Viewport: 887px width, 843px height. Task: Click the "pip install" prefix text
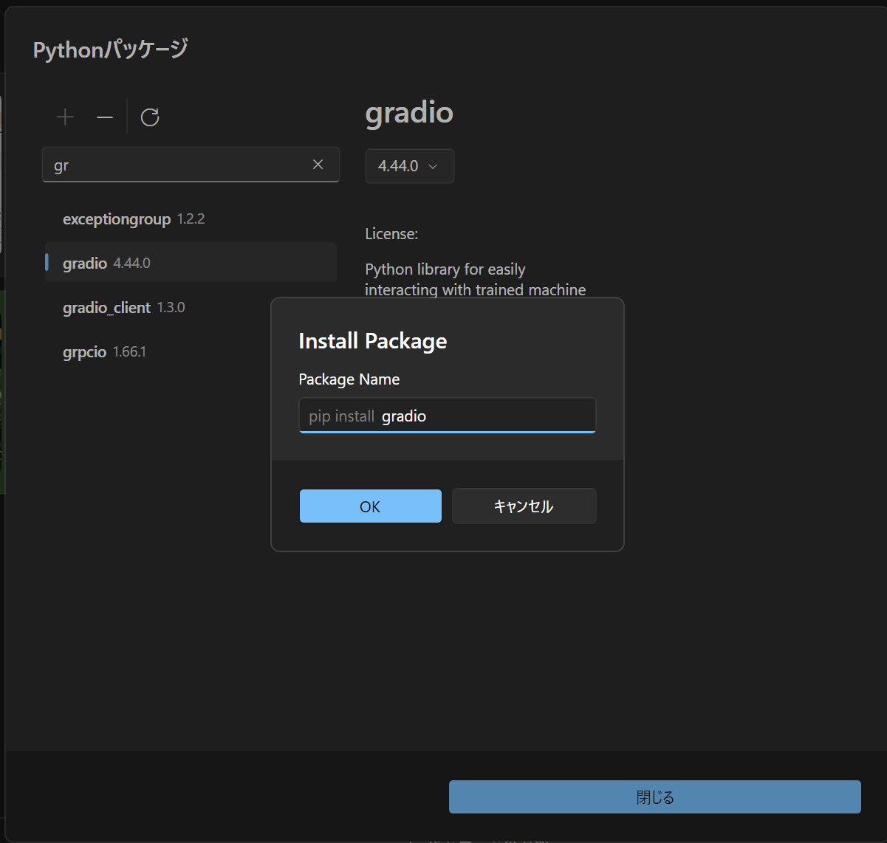[341, 416]
